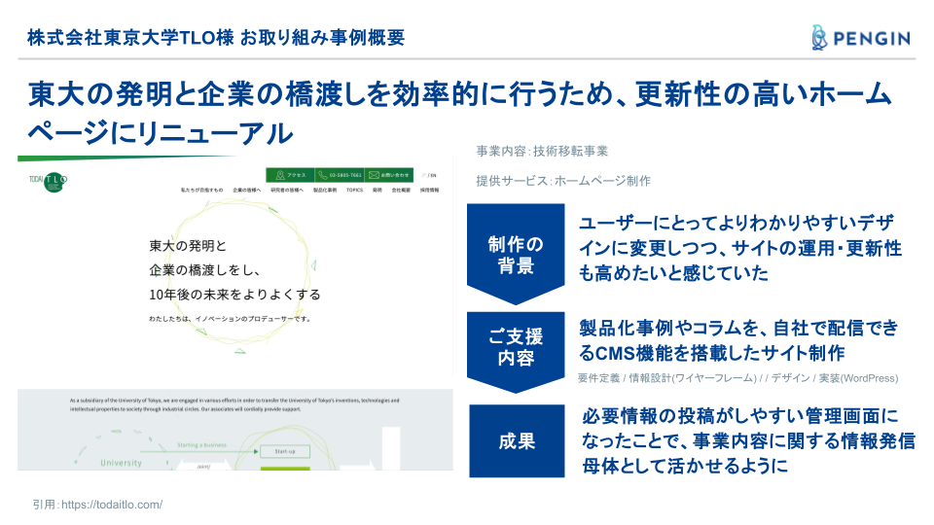Click the University label in the diagram
This screenshot has height=525, width=934.
click(x=121, y=463)
